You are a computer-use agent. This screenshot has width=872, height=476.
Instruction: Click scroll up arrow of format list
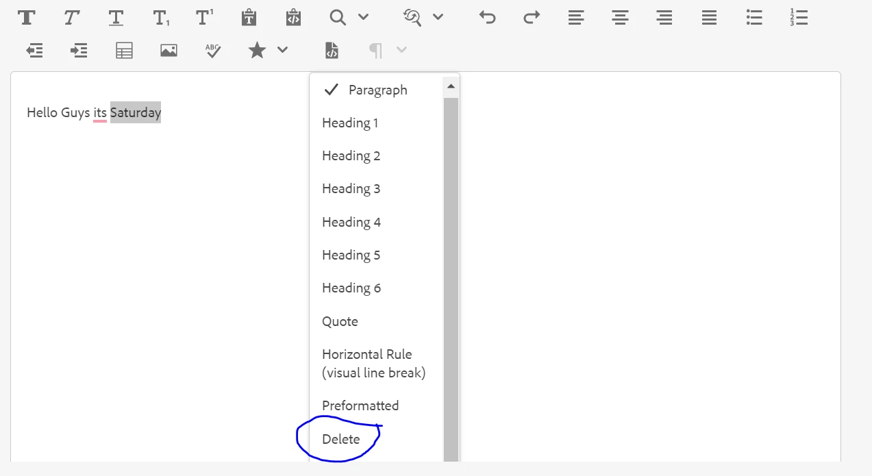(451, 86)
